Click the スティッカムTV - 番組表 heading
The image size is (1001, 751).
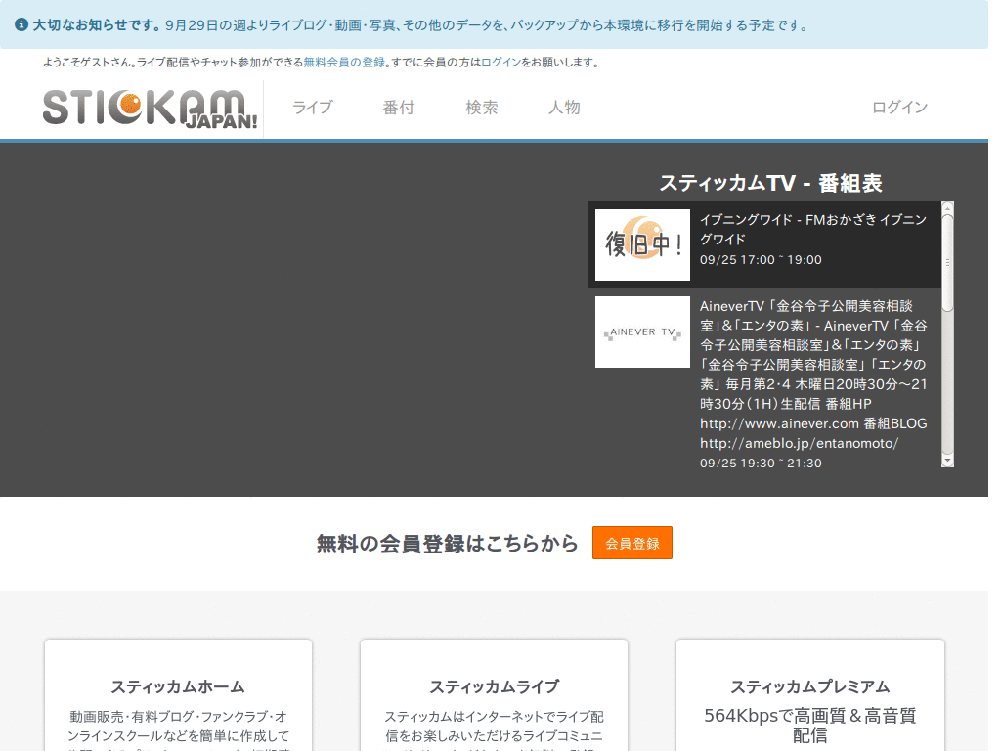[x=770, y=183]
